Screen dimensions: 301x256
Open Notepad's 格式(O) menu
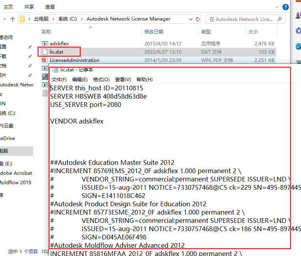101,79
